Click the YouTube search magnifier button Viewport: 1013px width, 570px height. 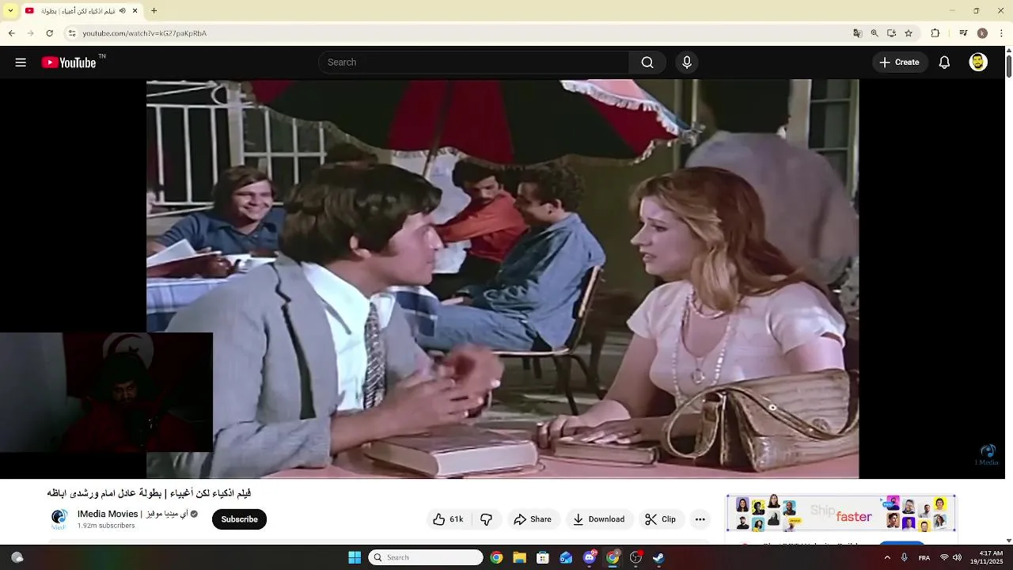click(x=647, y=63)
